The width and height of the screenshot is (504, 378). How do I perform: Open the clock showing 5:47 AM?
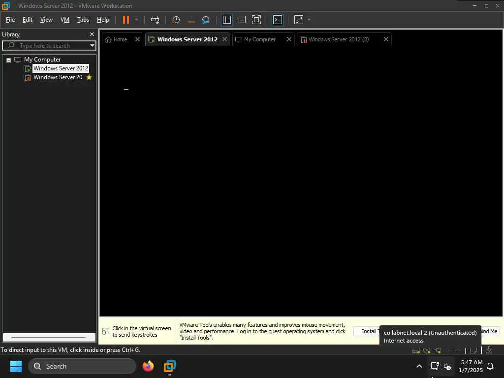click(471, 366)
